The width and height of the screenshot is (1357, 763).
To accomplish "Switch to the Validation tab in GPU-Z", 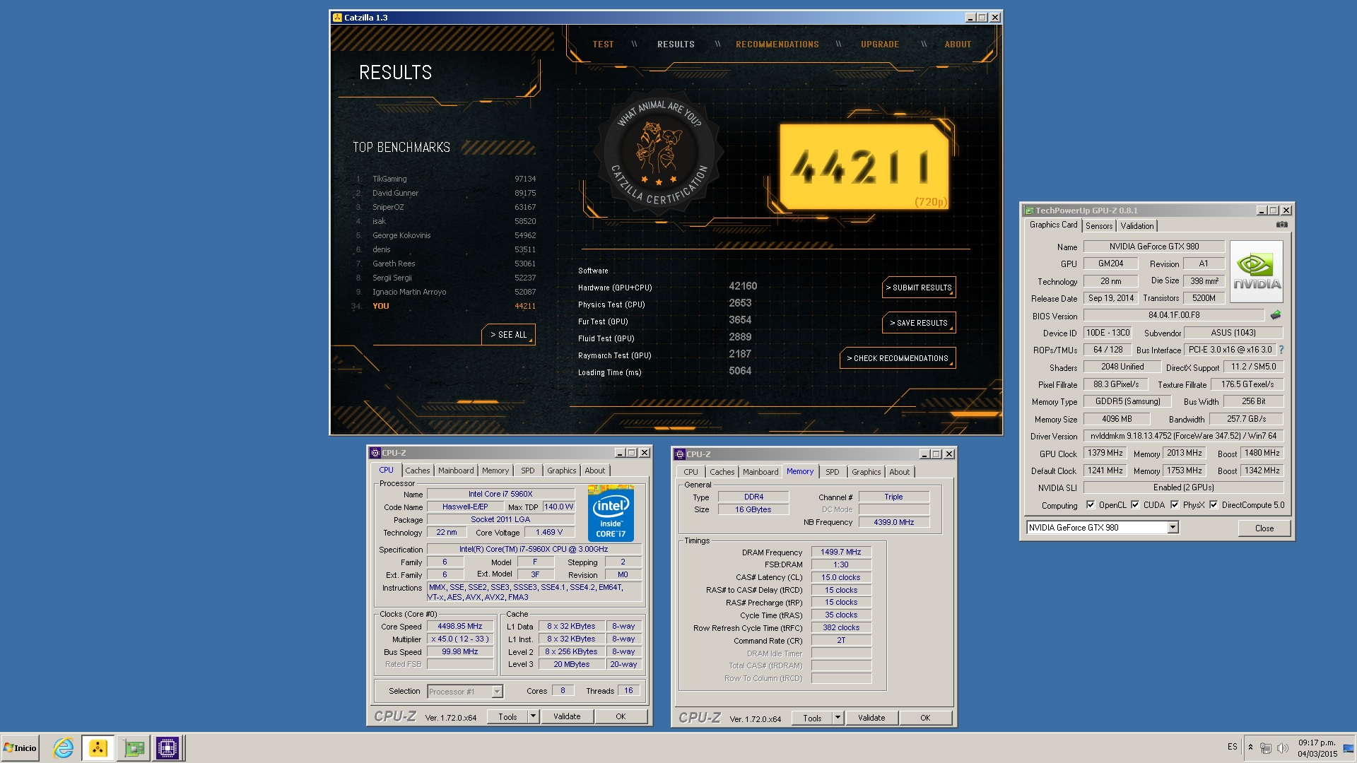I will tap(1137, 226).
